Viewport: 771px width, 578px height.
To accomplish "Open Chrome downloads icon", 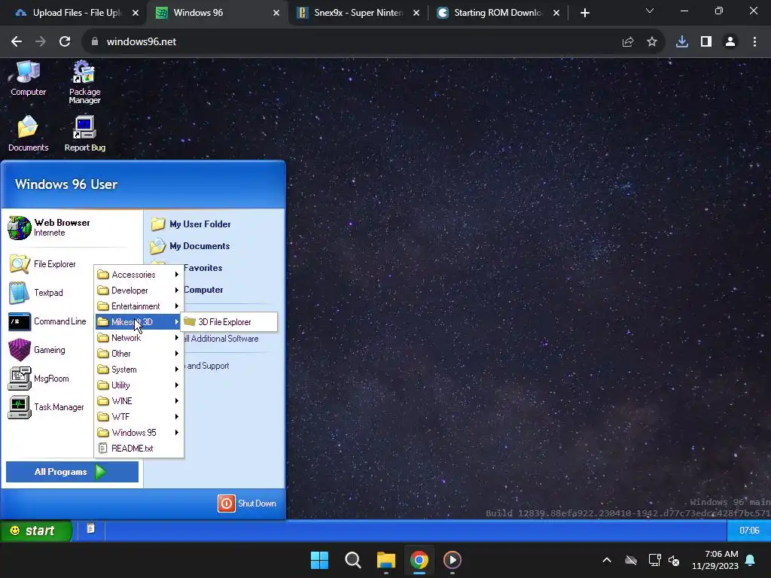I will 682,42.
